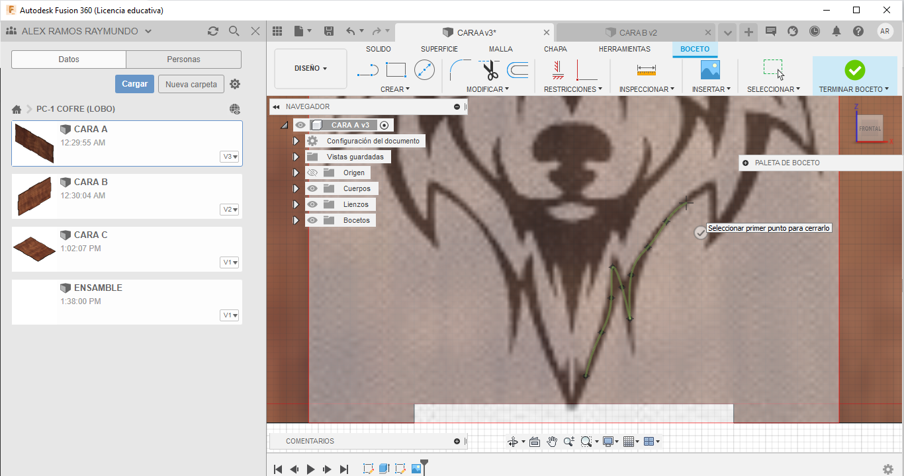This screenshot has width=904, height=476.
Task: Open the RESTRICCIONES dropdown menu
Action: [573, 89]
